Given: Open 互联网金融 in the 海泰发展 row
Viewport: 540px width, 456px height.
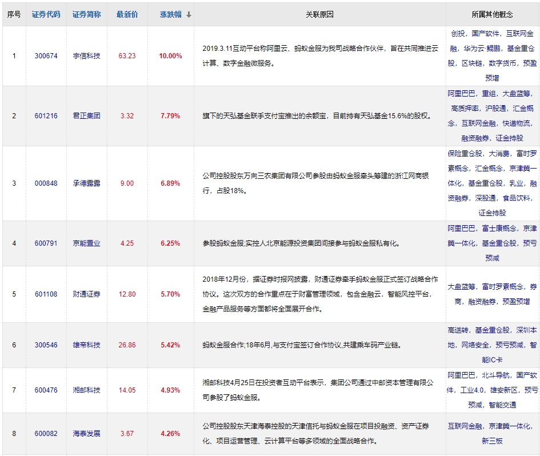Looking at the screenshot, I should pos(465,426).
